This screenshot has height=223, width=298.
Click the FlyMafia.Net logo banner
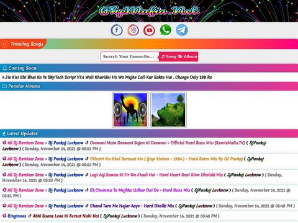point(149,11)
